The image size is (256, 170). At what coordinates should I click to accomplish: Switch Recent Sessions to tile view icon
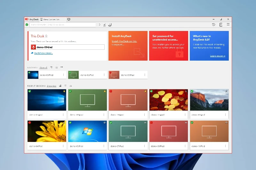60,86
